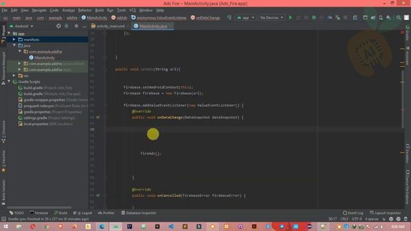Open the SDK Manager icon
Viewport: 411px width, 231px height.
click(x=389, y=18)
